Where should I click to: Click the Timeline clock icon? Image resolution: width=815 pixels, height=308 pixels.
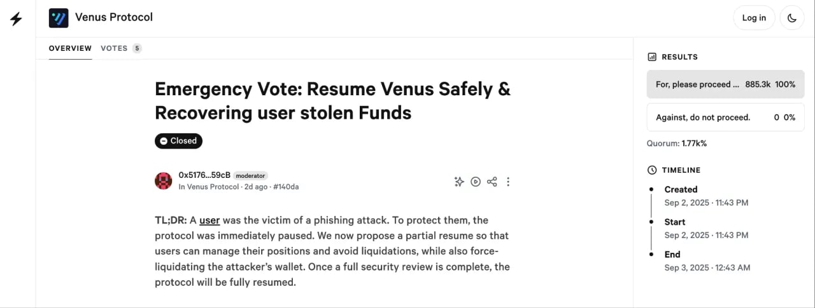click(652, 170)
